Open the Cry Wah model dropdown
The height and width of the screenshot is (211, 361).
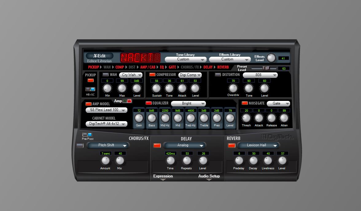[x=131, y=75]
